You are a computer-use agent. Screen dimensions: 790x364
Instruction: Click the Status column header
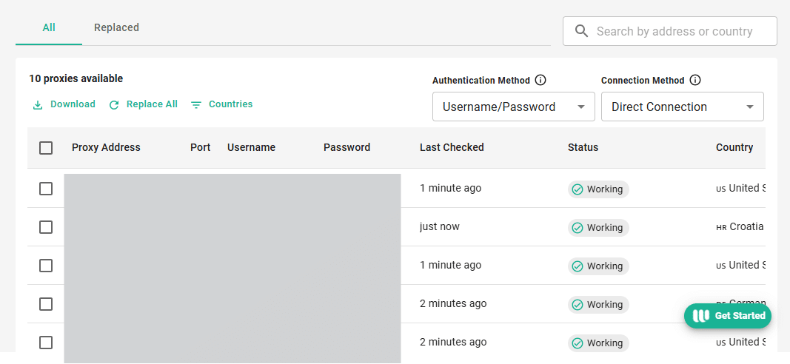583,147
